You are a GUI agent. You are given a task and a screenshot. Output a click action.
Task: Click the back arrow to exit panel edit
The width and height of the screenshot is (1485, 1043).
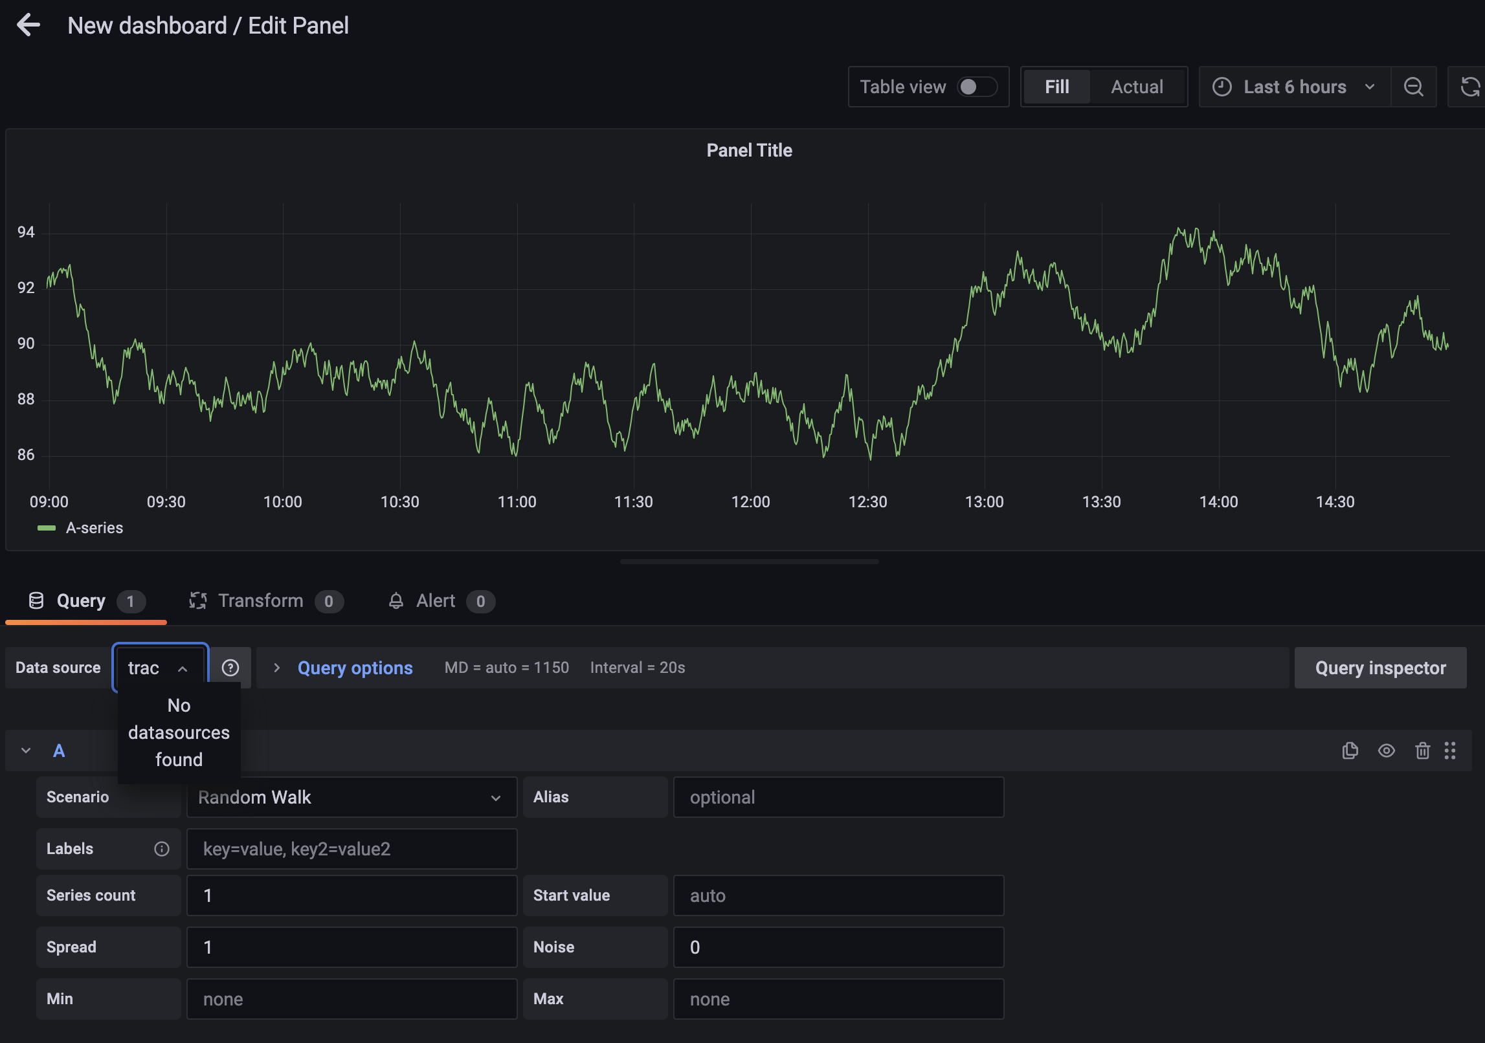pyautogui.click(x=28, y=25)
